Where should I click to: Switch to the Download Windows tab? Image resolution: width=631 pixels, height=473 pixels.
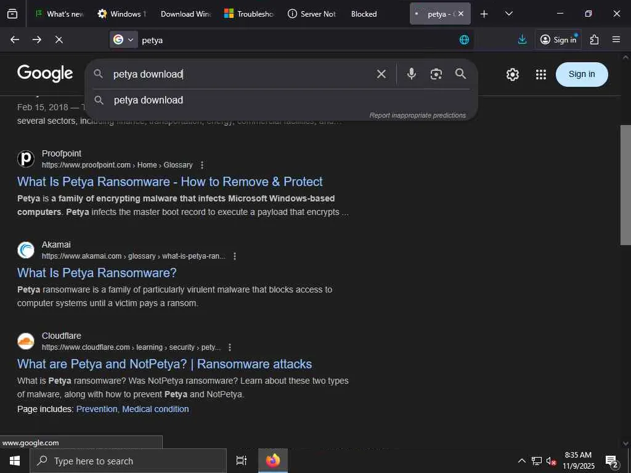coord(185,14)
